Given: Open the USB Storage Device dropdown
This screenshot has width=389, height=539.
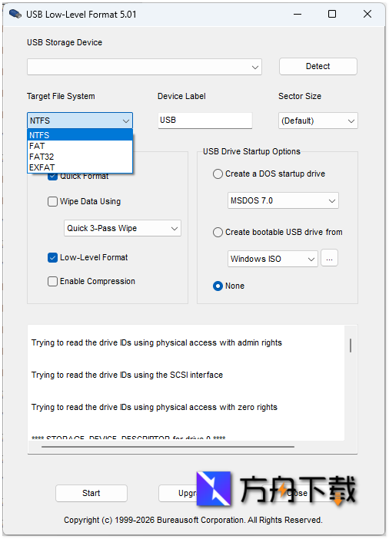Looking at the screenshot, I should 145,67.
